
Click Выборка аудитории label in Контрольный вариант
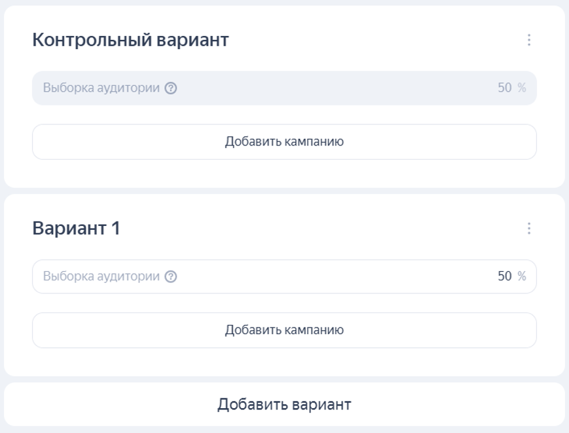(101, 88)
